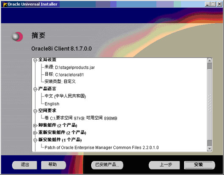Select the 来源: D:\stage\products.jar row
Image resolution: width=224 pixels, height=175 pixels.
(70, 67)
